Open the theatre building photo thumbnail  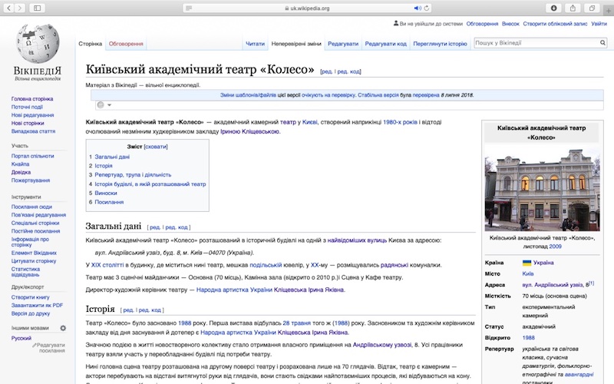[x=542, y=188]
